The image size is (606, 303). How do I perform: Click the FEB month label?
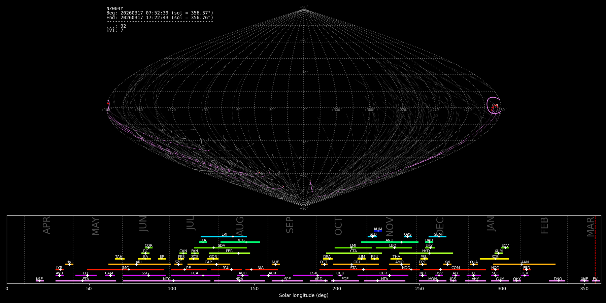544,225
